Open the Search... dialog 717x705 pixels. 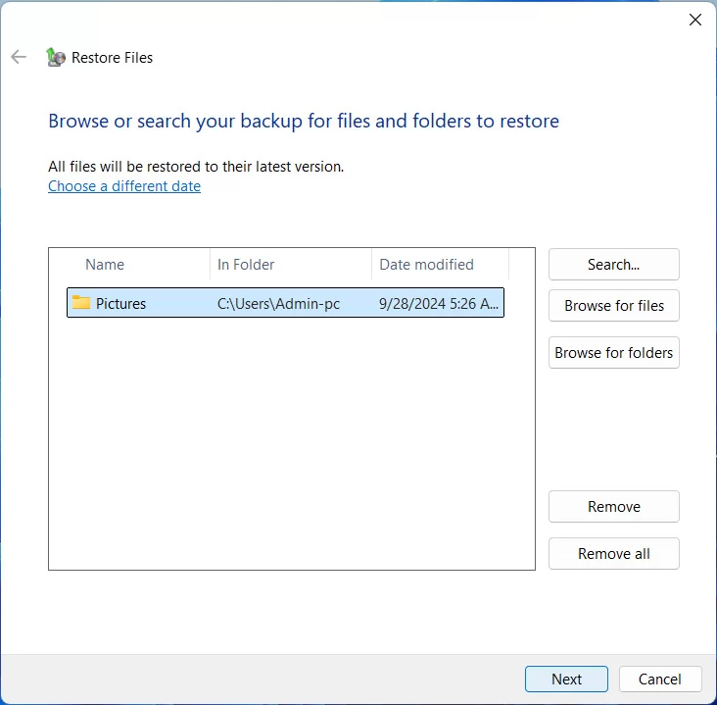point(613,265)
